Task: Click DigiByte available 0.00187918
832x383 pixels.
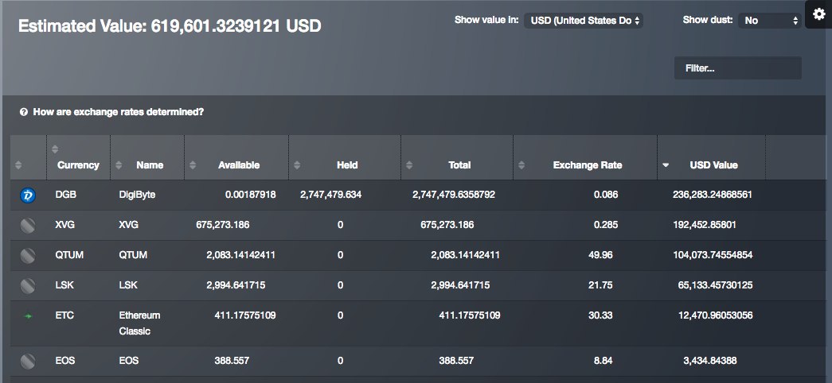Action: click(251, 195)
